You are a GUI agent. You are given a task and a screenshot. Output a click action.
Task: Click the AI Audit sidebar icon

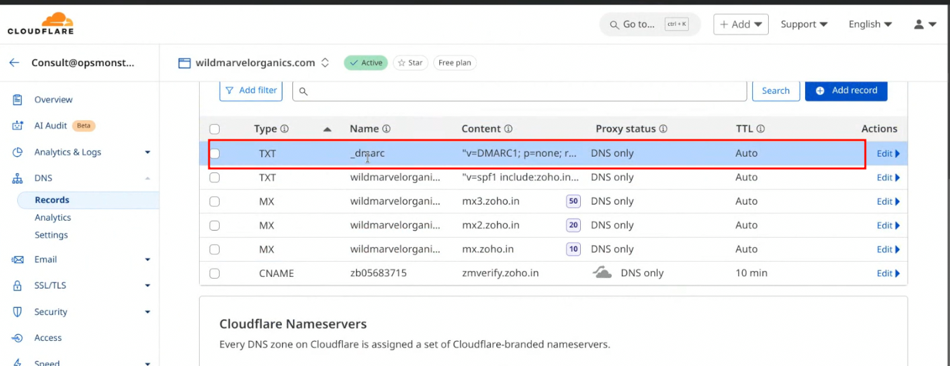click(18, 126)
